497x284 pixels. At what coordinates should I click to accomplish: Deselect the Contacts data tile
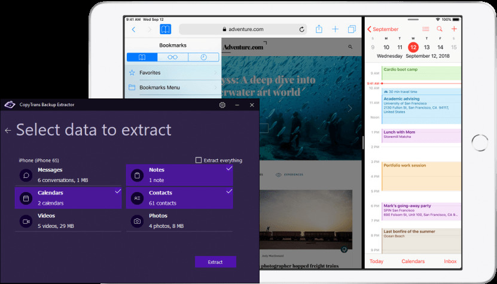[x=179, y=197]
